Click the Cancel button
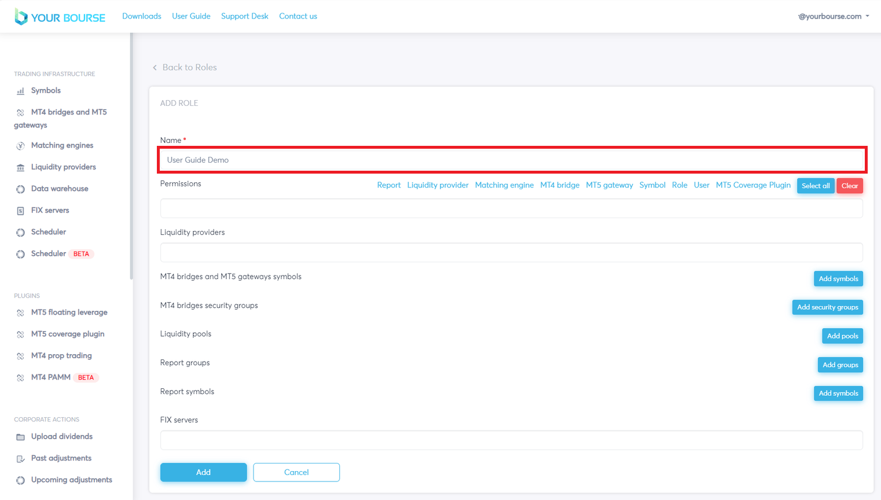 [296, 472]
